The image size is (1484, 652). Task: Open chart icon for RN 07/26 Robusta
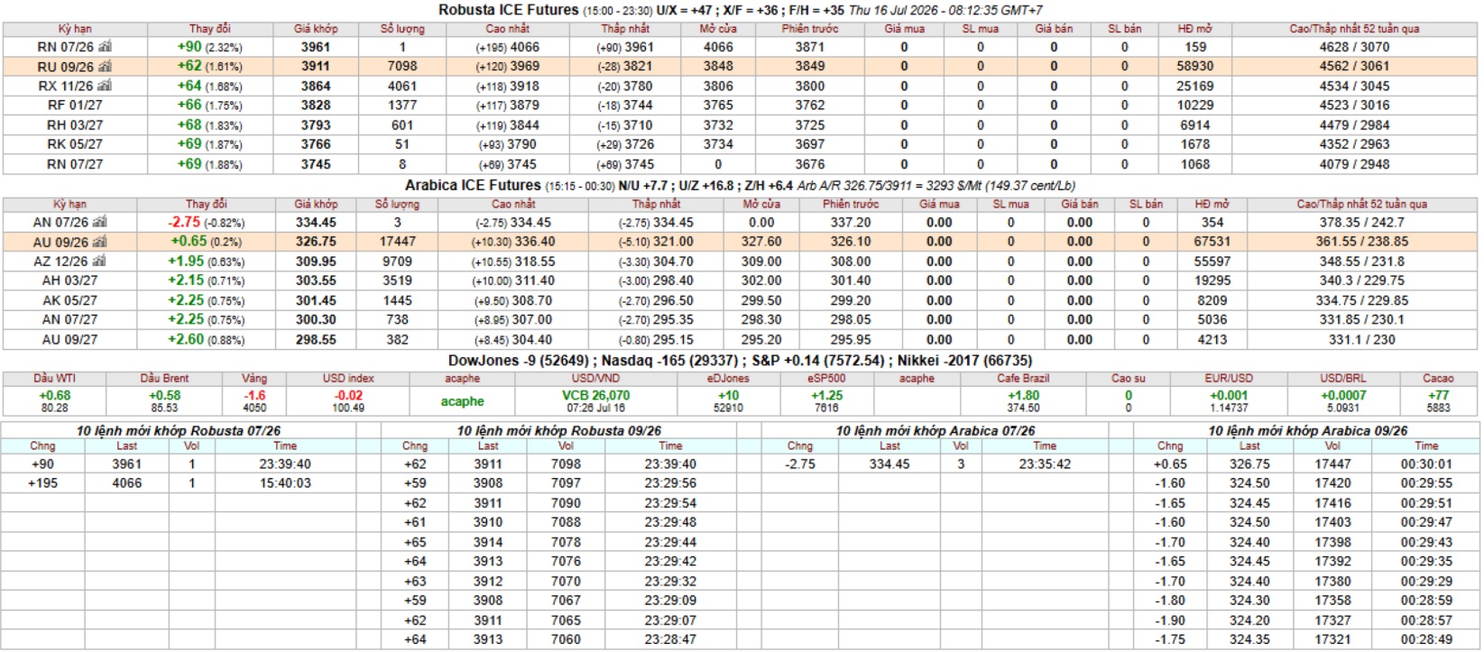105,47
